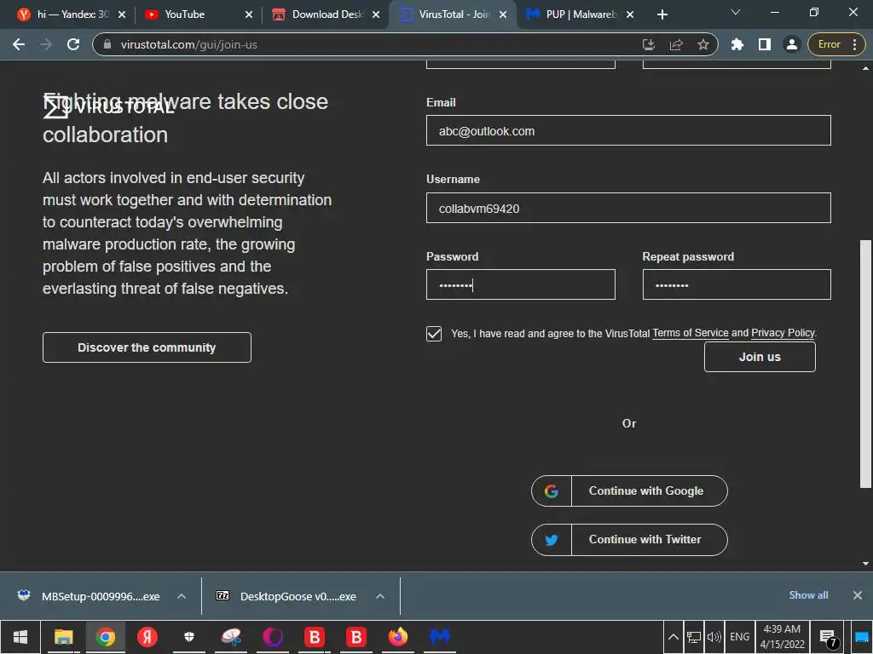Click the install app icon in address bar
Image resolution: width=873 pixels, height=654 pixels.
pyautogui.click(x=649, y=44)
